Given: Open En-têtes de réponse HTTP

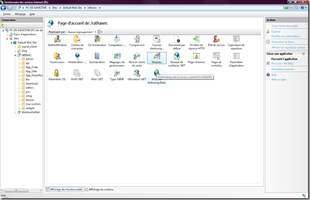Looking at the screenshot, I should click(197, 43).
